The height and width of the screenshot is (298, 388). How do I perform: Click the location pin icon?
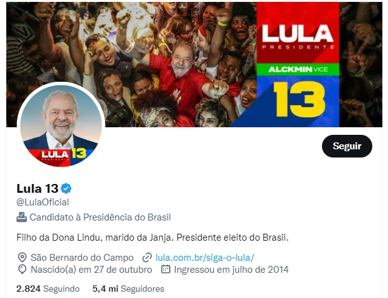[22, 258]
